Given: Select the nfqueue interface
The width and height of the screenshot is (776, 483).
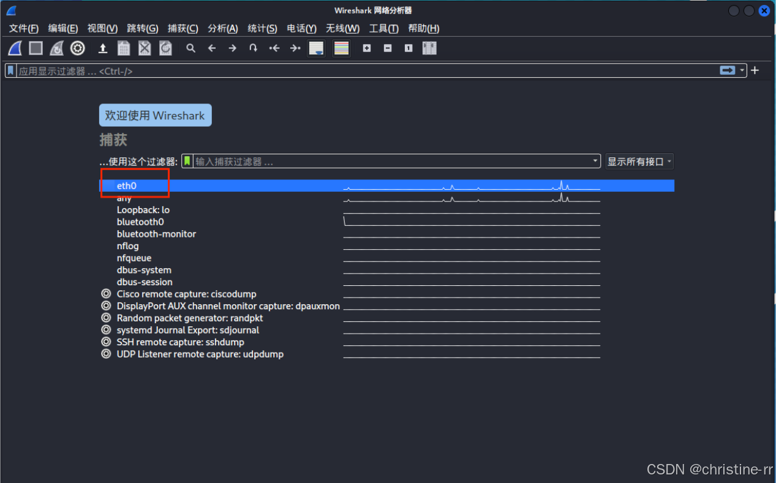Looking at the screenshot, I should 134,258.
